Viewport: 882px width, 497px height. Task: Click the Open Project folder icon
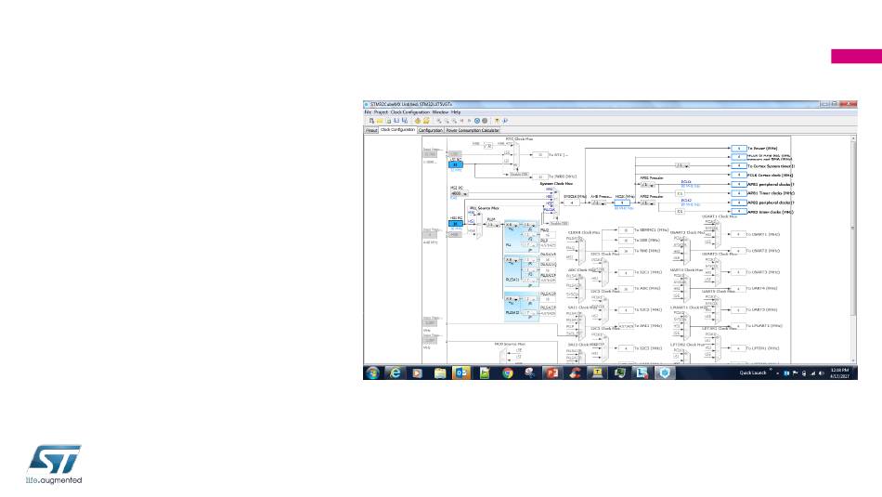381,121
